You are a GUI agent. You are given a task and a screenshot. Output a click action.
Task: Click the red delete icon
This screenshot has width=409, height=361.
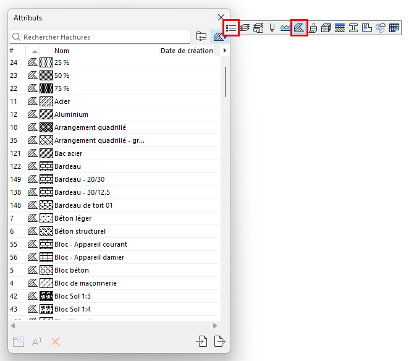56,341
